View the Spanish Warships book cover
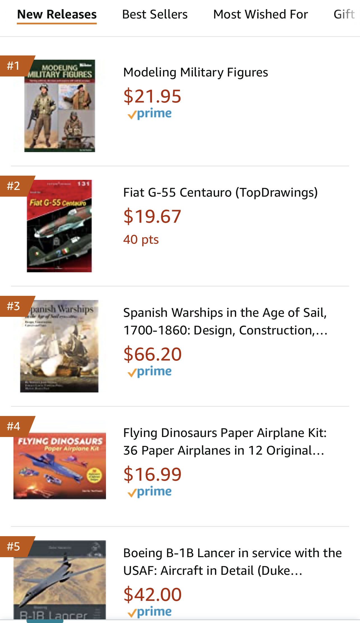This screenshot has width=360, height=623. (59, 346)
